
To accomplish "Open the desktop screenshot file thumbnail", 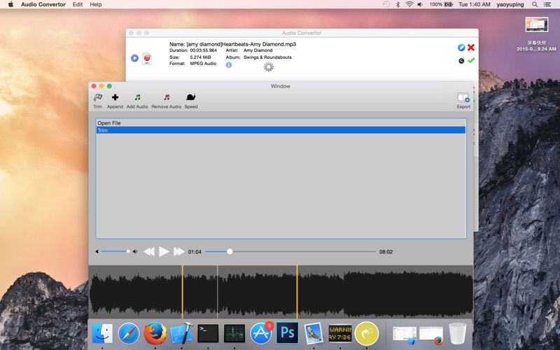I will [x=536, y=25].
